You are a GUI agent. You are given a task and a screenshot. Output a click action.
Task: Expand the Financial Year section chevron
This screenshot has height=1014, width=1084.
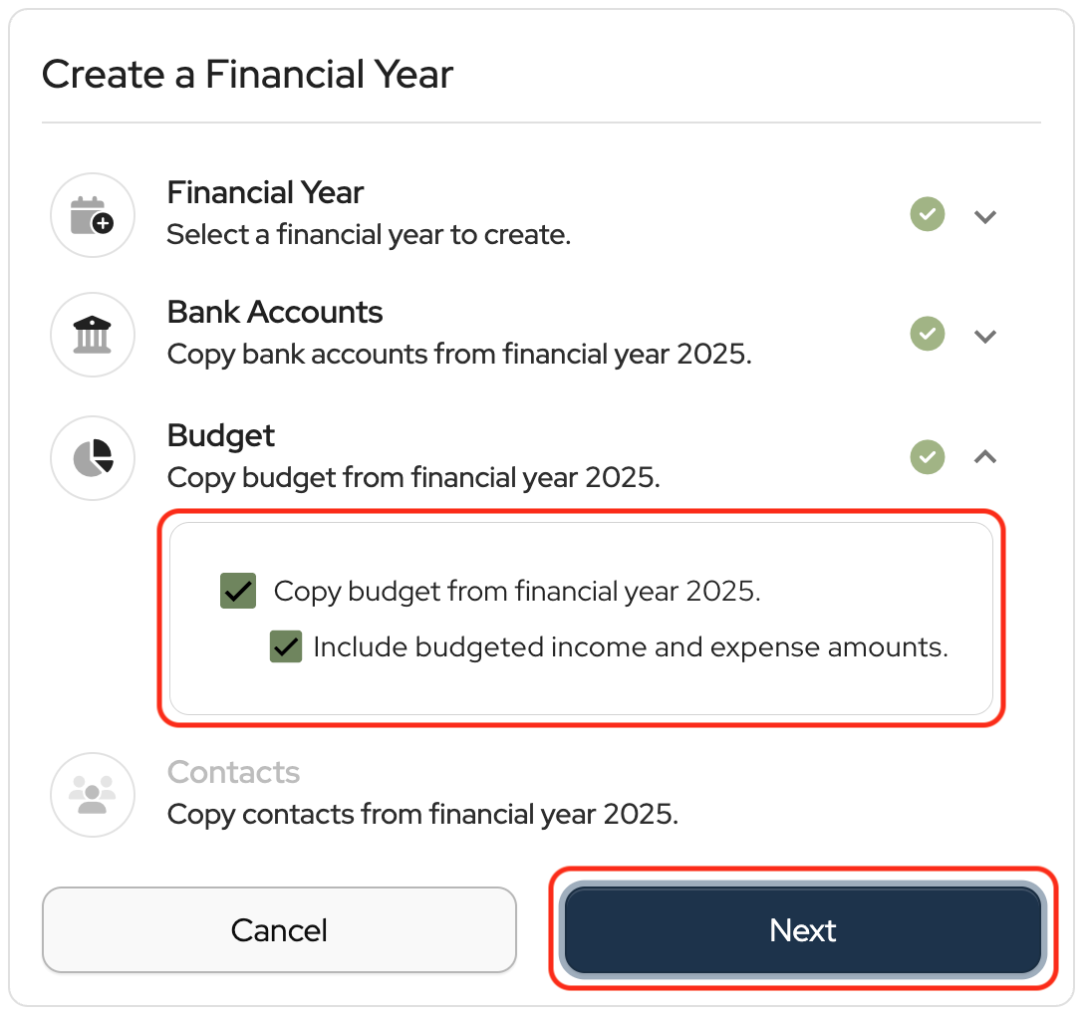point(985,215)
